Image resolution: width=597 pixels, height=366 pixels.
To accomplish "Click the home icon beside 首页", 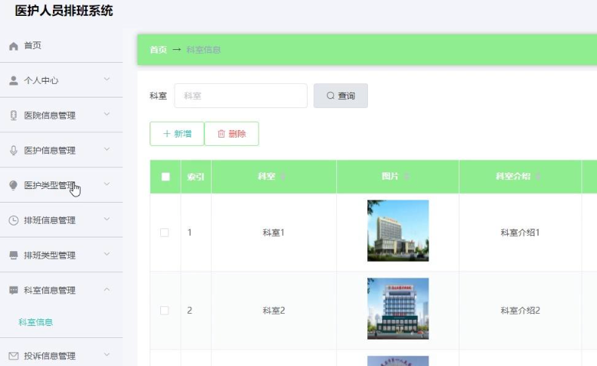I will coord(14,46).
